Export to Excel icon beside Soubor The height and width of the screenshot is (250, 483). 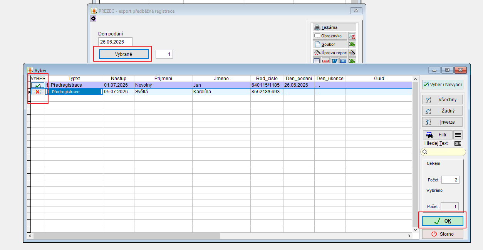[352, 44]
